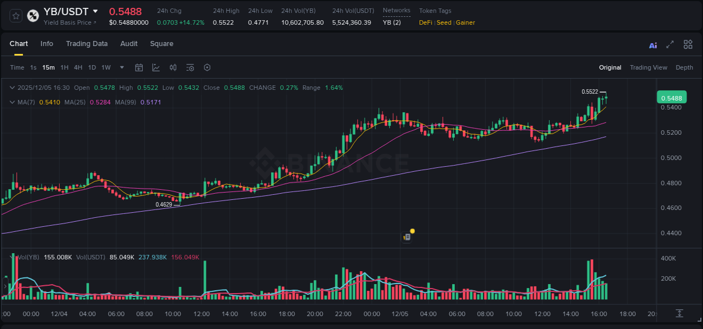Expand chart to fullscreen view
This screenshot has width=703, height=329.
(669, 44)
